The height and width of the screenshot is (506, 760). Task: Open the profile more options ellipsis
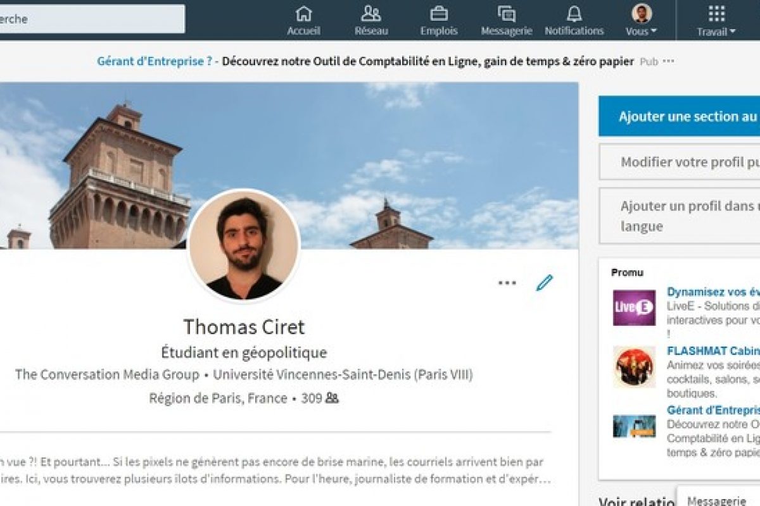(507, 283)
